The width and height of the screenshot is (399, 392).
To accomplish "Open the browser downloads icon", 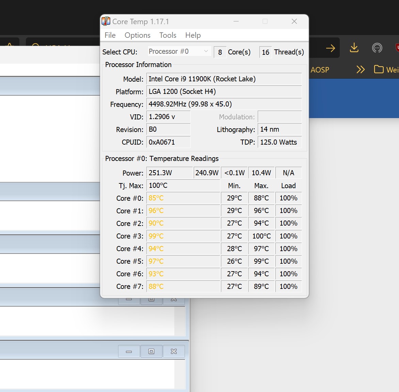I will point(354,48).
